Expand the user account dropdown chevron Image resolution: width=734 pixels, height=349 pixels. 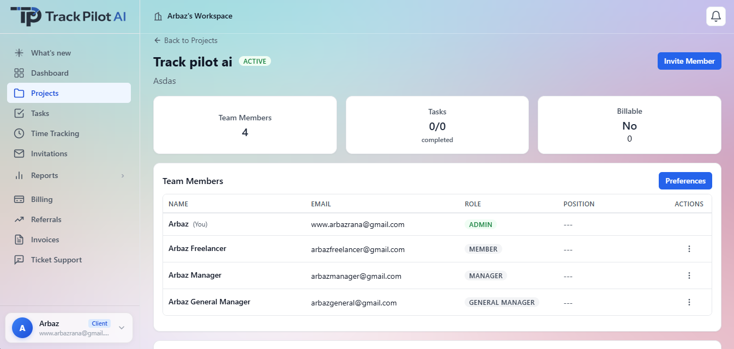tap(122, 328)
